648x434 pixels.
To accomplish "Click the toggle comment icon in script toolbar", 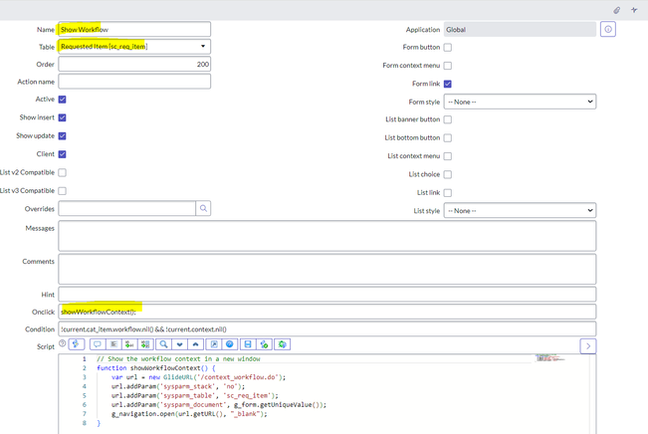I will click(x=98, y=344).
